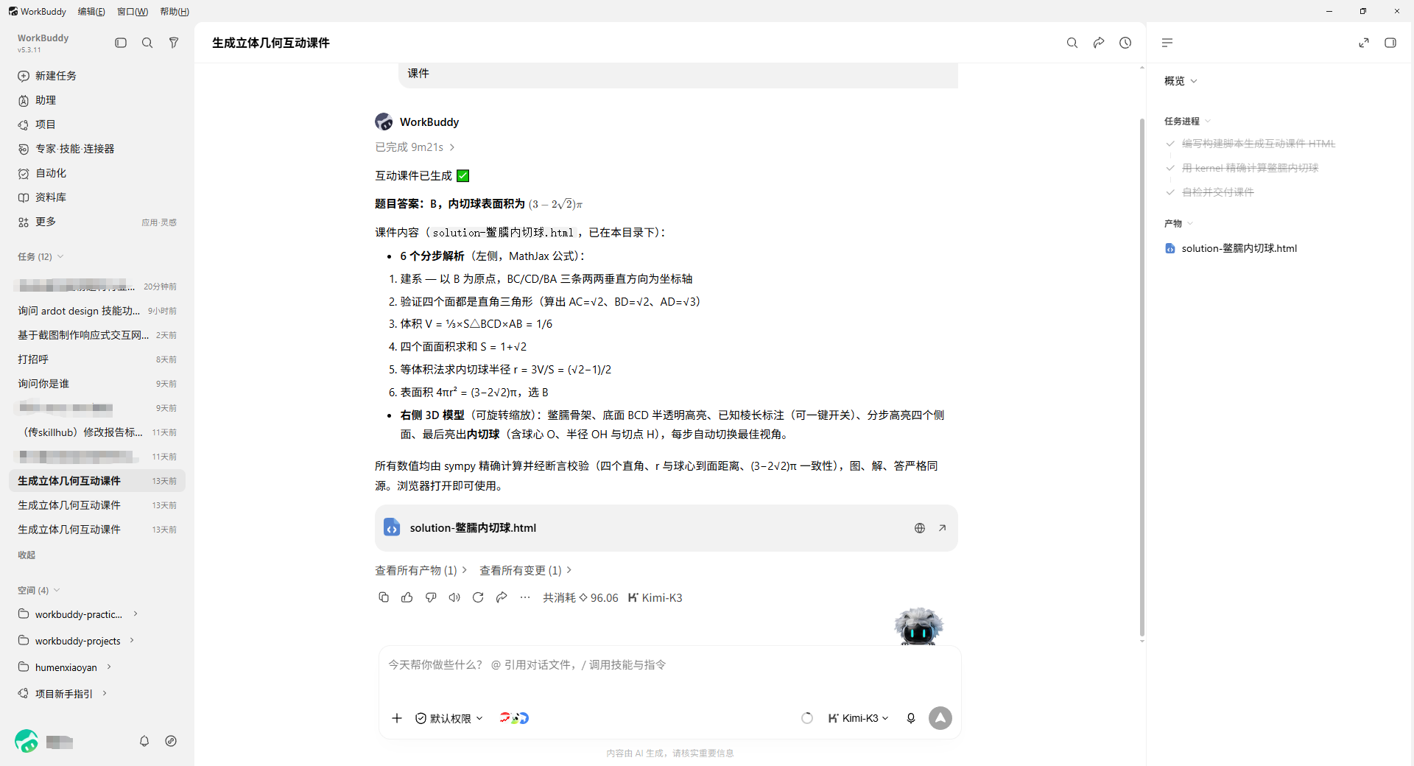Start voice input with the microphone
The width and height of the screenshot is (1414, 766).
[911, 718]
